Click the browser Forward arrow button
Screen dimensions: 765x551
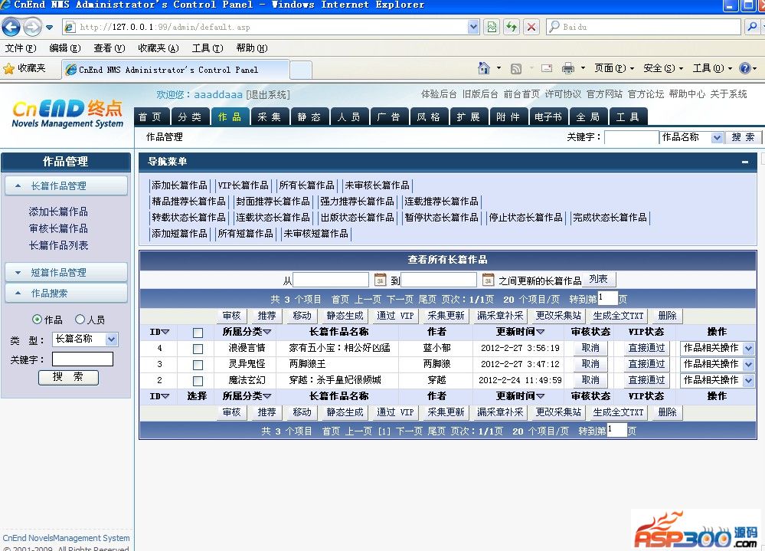[32, 27]
